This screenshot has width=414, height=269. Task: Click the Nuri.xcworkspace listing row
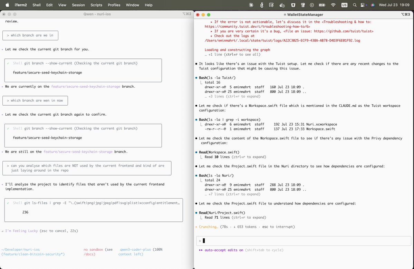click(x=271, y=124)
